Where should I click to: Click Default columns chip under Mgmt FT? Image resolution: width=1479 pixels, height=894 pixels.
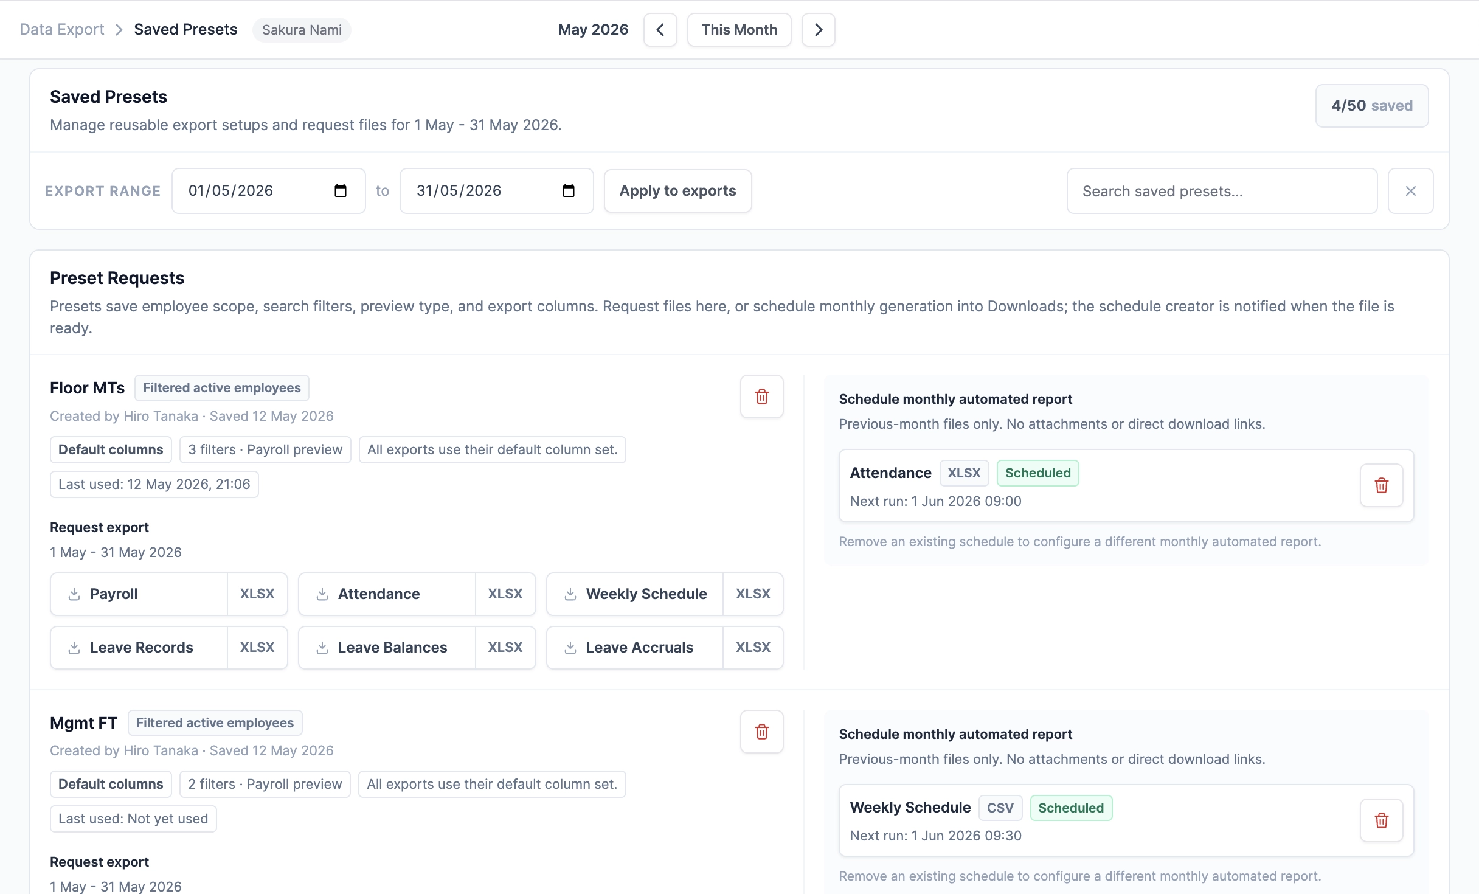pyautogui.click(x=111, y=785)
